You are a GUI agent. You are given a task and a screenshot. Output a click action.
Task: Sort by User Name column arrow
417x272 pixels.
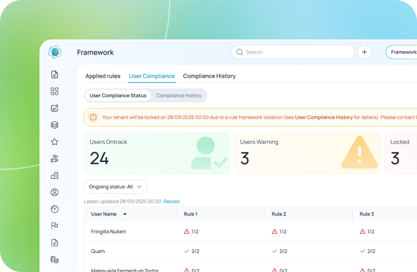coord(125,214)
